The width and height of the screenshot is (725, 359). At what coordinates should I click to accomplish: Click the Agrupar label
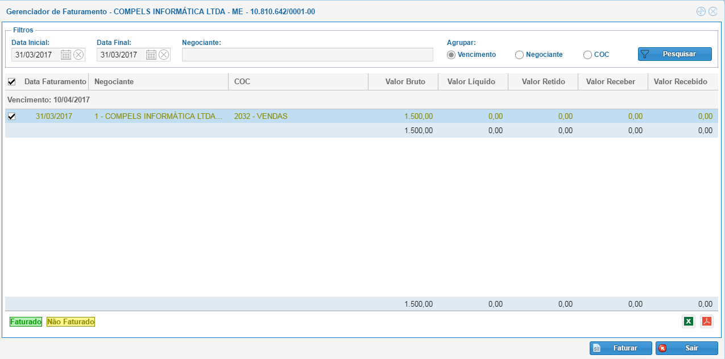pos(461,42)
